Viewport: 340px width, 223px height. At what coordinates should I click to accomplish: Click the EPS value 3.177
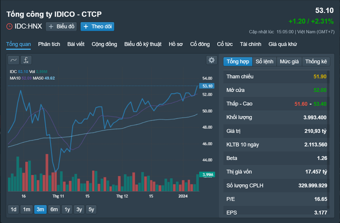click(321, 213)
